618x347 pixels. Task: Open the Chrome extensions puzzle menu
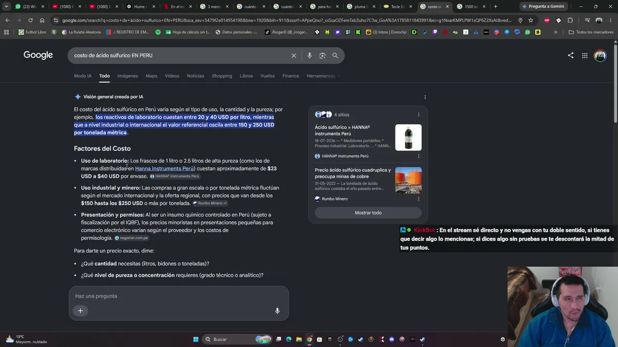tap(570, 20)
